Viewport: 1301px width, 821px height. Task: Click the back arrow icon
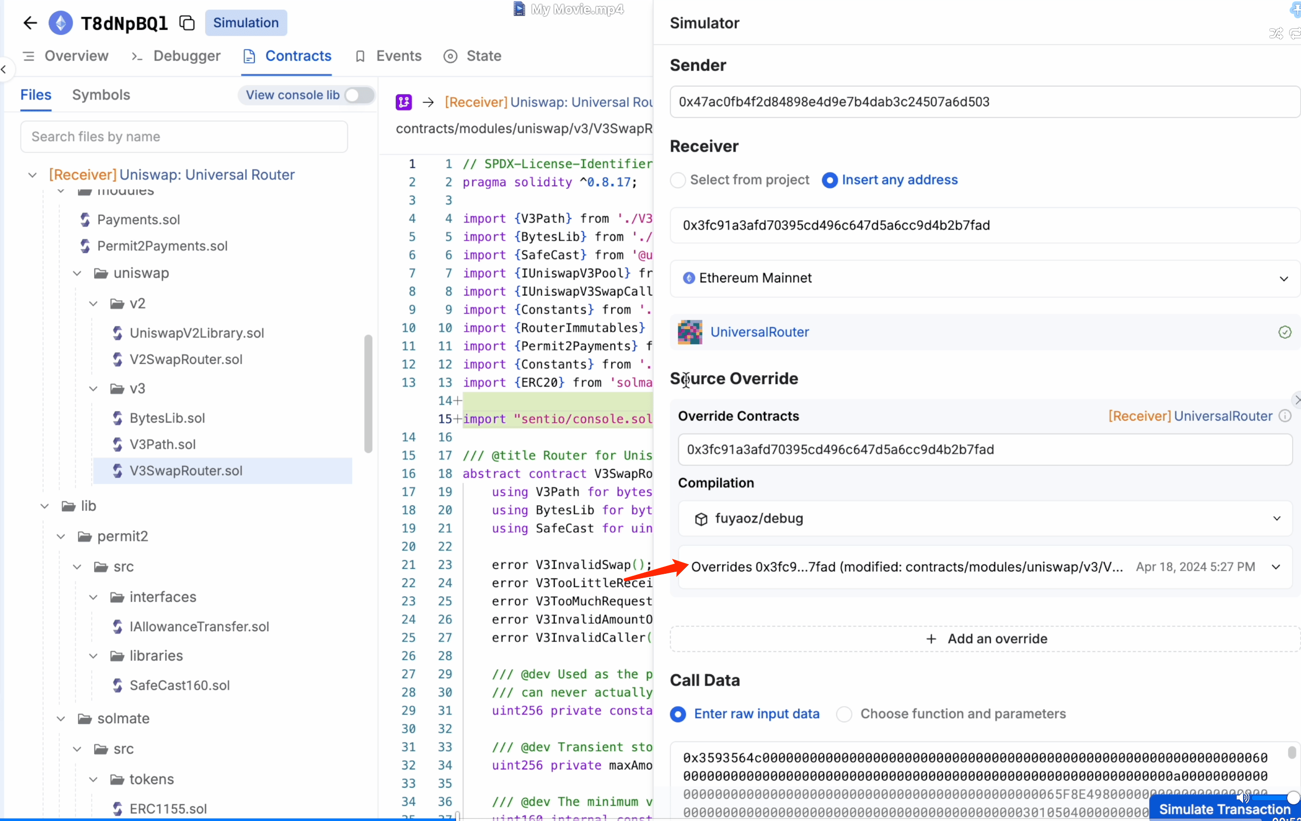(30, 23)
